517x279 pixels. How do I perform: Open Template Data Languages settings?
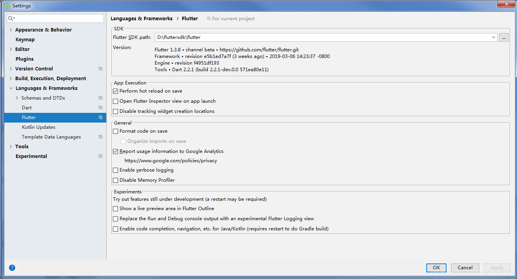51,137
